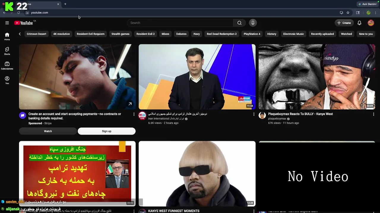Bookmark this page with star icon
This screenshot has height=213, width=380.
348,13
